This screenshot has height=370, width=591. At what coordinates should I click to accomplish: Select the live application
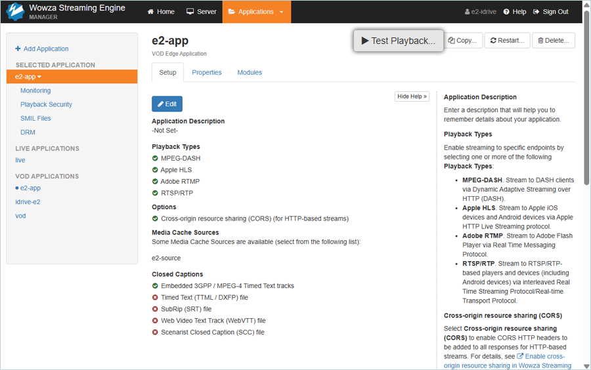(x=20, y=160)
